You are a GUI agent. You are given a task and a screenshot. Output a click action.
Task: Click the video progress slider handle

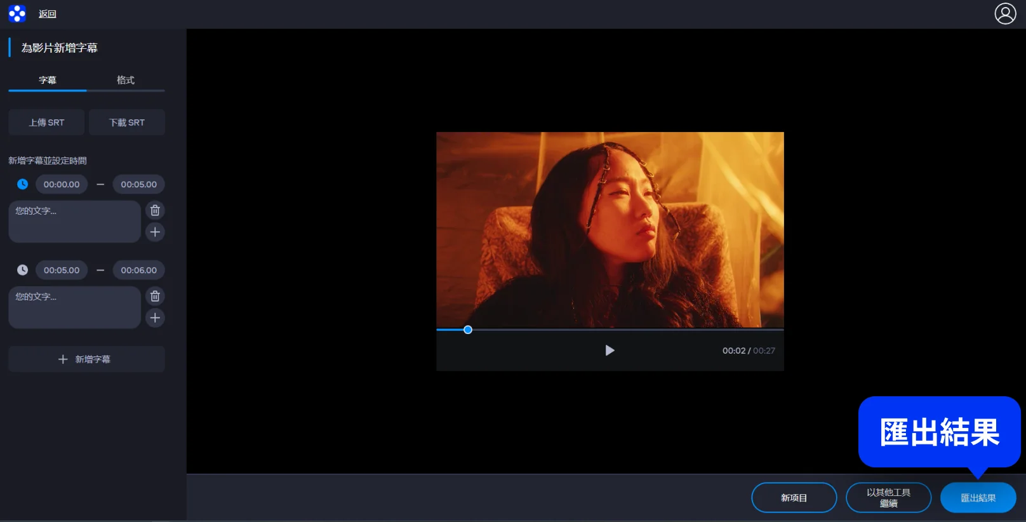click(468, 330)
